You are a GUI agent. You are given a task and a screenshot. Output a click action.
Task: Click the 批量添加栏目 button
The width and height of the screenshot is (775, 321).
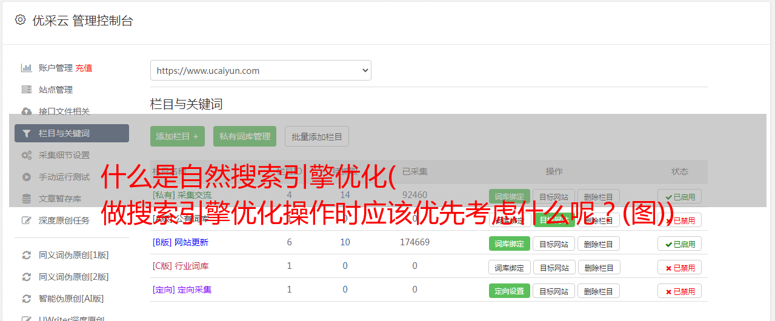click(317, 136)
